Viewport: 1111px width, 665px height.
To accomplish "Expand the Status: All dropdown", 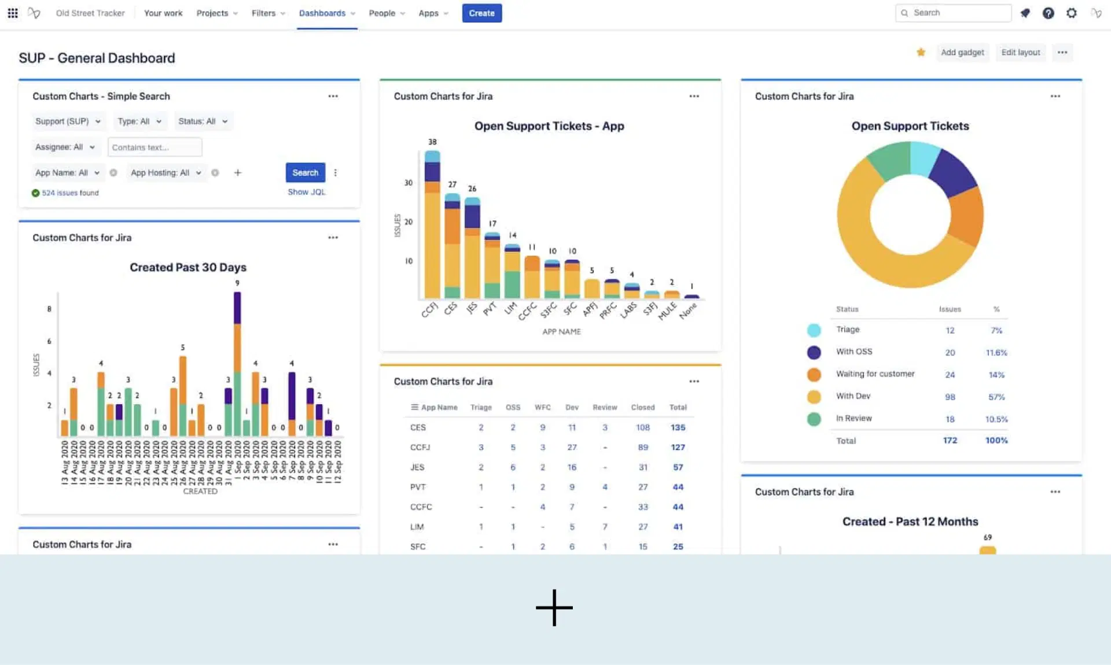I will point(203,121).
